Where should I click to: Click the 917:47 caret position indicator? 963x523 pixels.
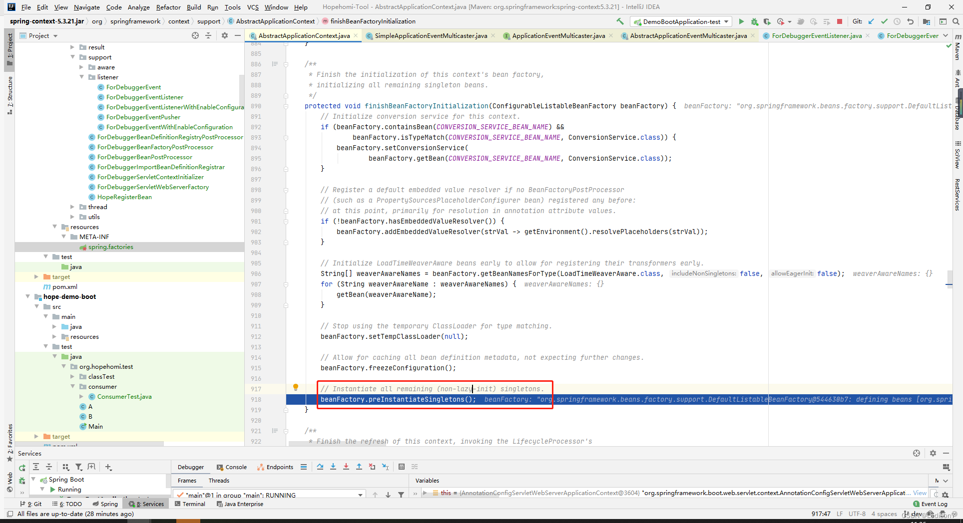[x=821, y=514]
